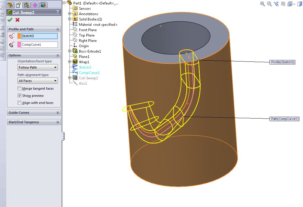Toggle Align with end faces checkbox

click(x=20, y=103)
